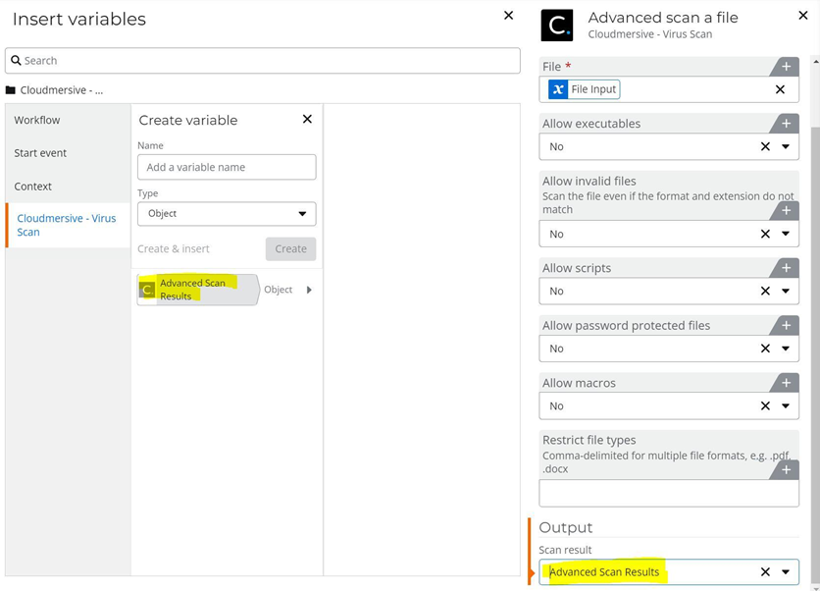The width and height of the screenshot is (820, 591).
Task: Click Create & insert
Action: 174,248
